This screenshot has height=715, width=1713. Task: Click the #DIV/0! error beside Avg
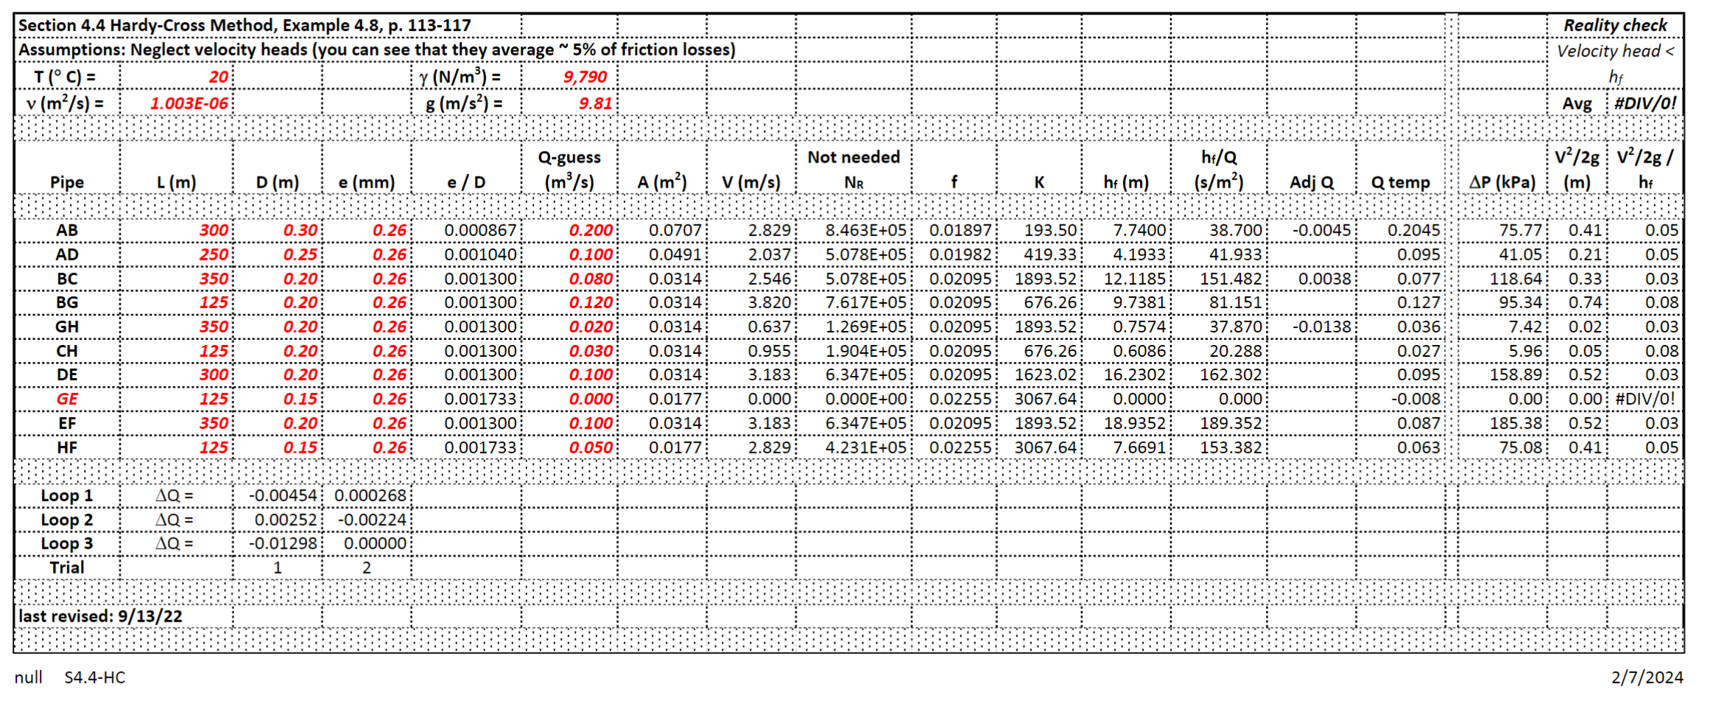pyautogui.click(x=1645, y=104)
